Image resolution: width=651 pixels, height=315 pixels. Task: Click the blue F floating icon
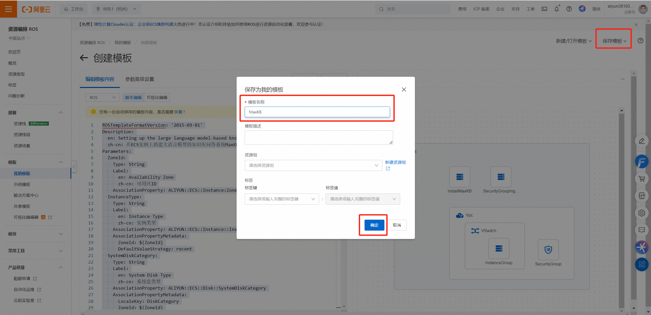[641, 161]
